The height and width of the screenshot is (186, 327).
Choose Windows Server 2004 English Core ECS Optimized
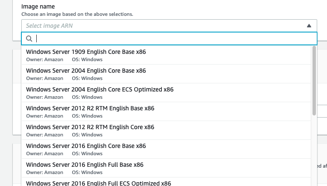pyautogui.click(x=99, y=89)
